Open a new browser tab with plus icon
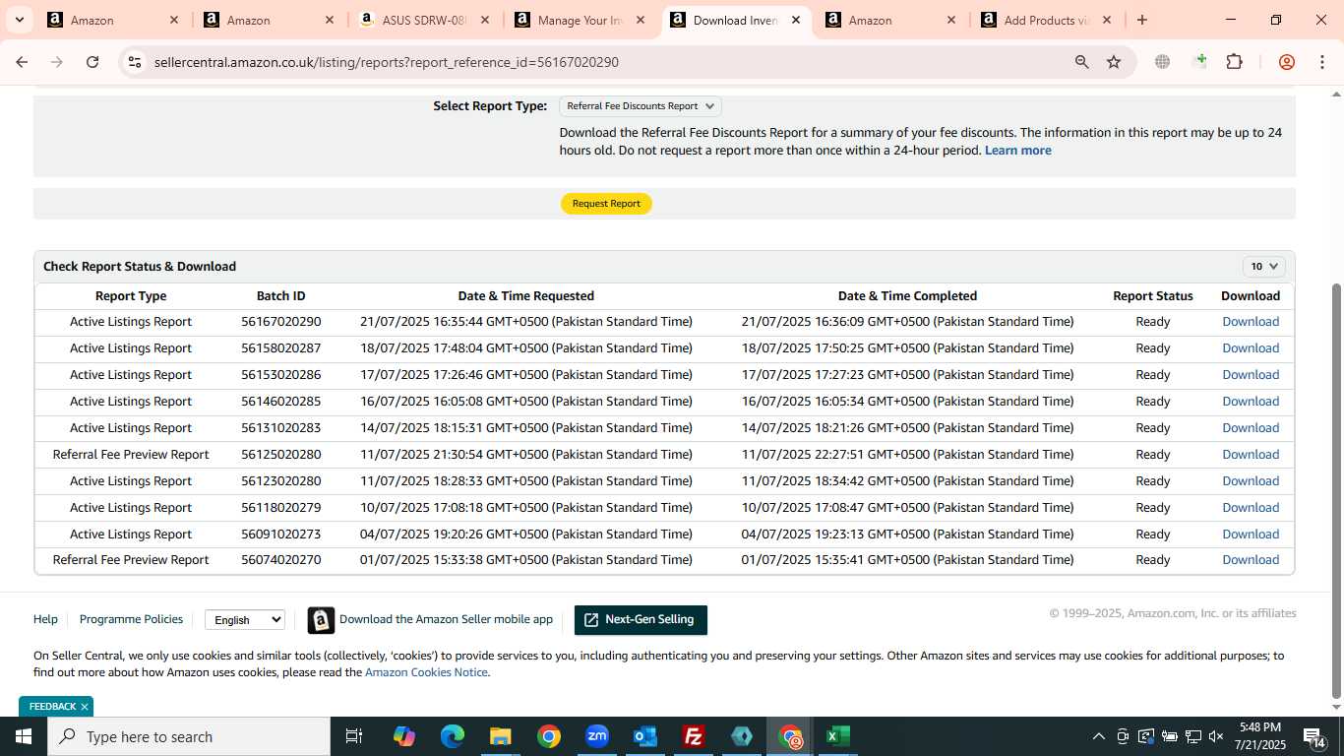The height and width of the screenshot is (756, 1344). (1141, 20)
